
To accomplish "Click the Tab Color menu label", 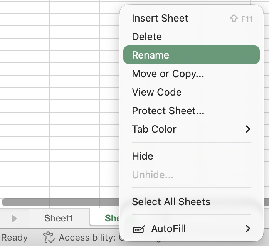I will tap(154, 129).
